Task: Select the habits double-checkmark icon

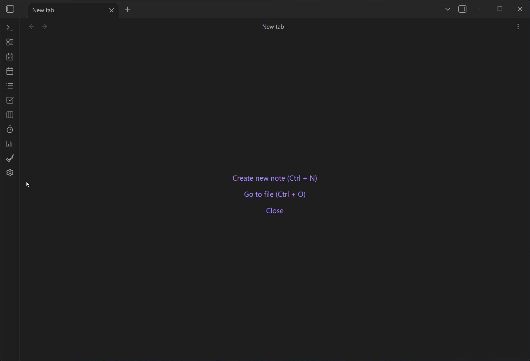Action: tap(9, 158)
